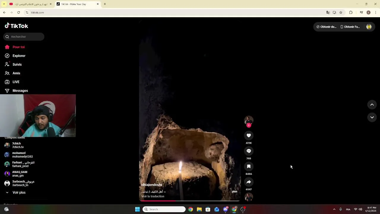Open Messages paper-plane icon in sidebar
Image resolution: width=380 pixels, height=214 pixels.
point(7,91)
